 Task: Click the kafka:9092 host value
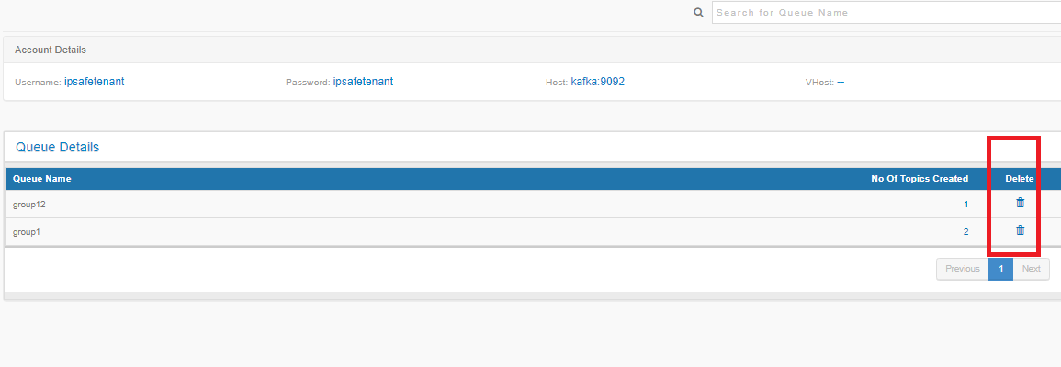point(597,82)
